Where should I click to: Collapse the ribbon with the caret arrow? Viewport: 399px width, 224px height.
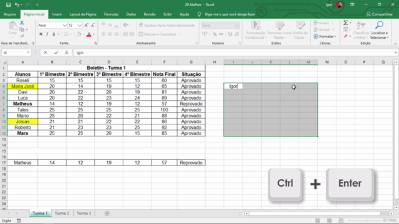pos(395,44)
